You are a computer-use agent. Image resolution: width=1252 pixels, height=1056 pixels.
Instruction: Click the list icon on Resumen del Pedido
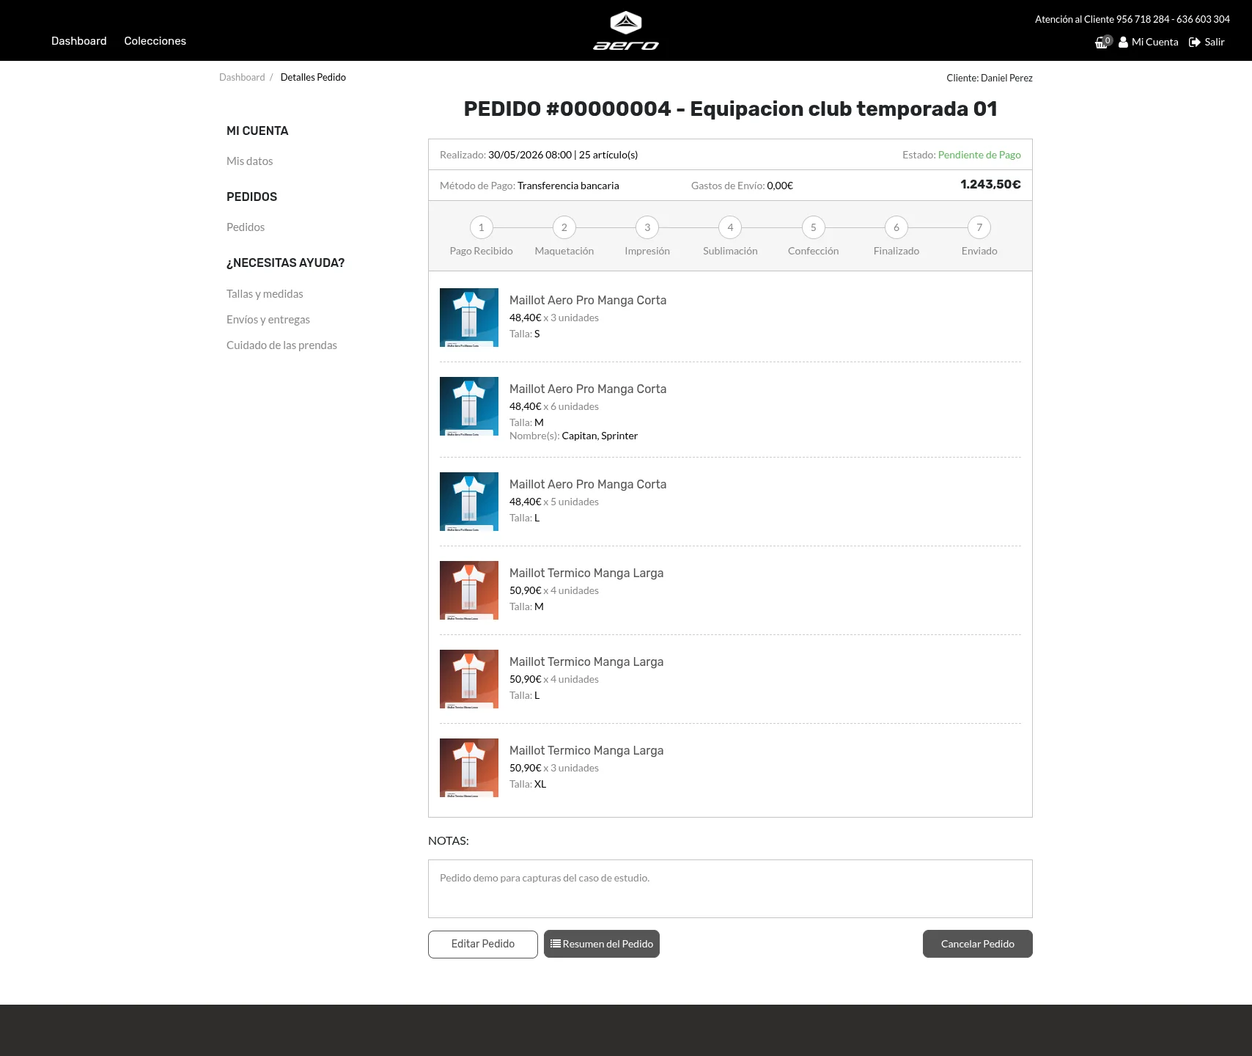[x=556, y=944]
